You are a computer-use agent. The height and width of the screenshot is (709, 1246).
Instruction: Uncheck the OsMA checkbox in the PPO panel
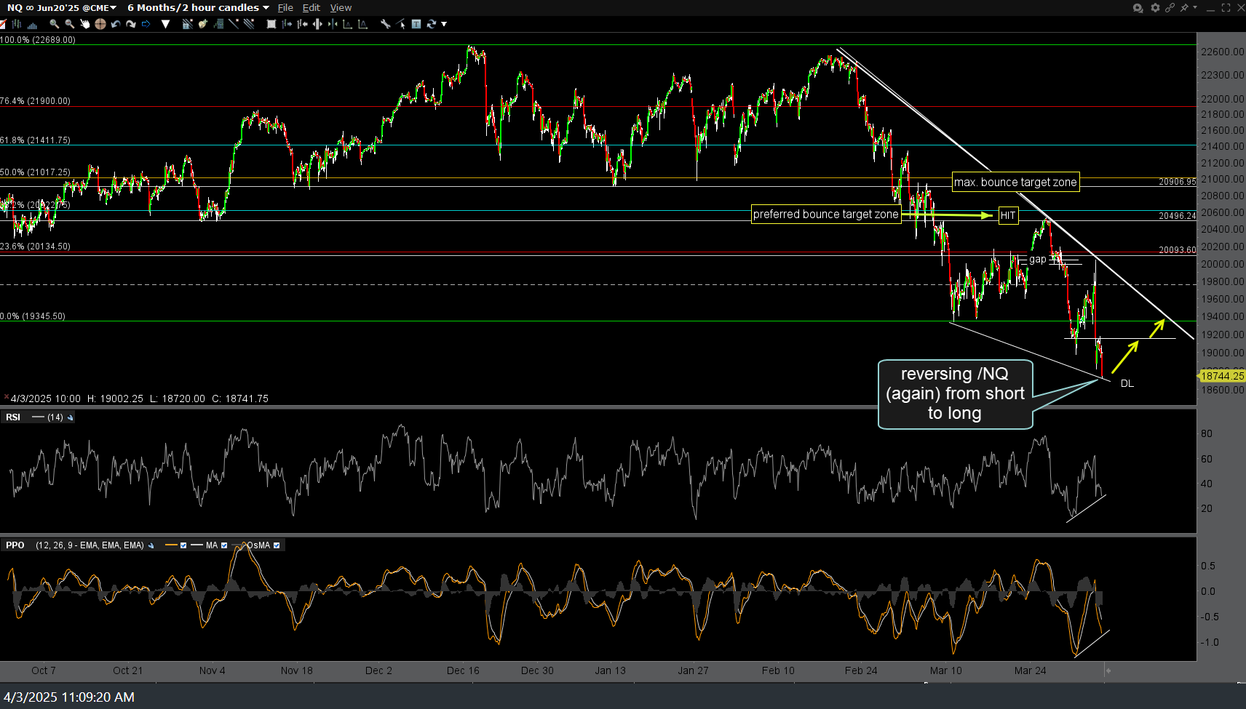click(x=277, y=545)
